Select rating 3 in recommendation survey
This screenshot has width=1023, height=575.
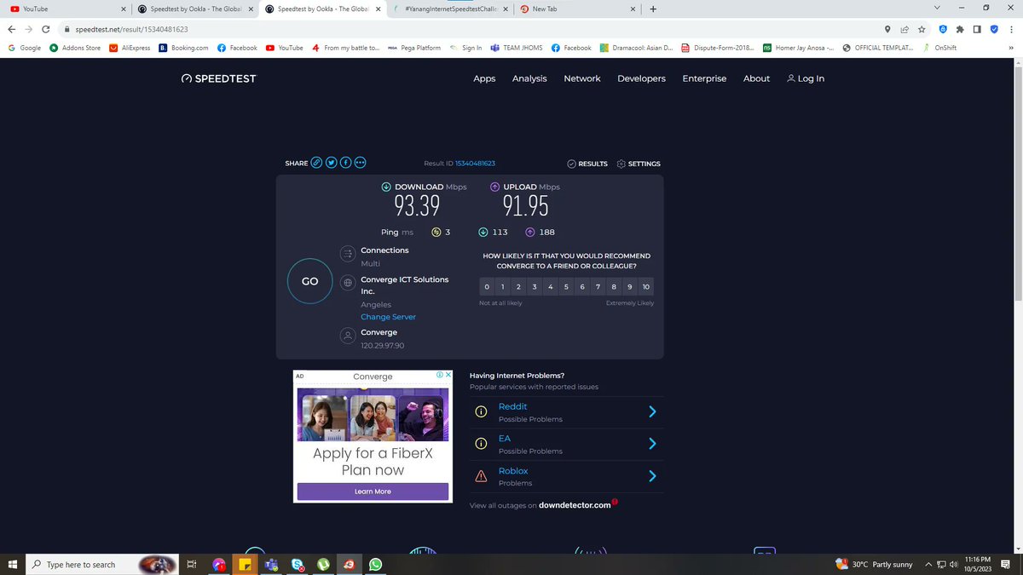(535, 287)
